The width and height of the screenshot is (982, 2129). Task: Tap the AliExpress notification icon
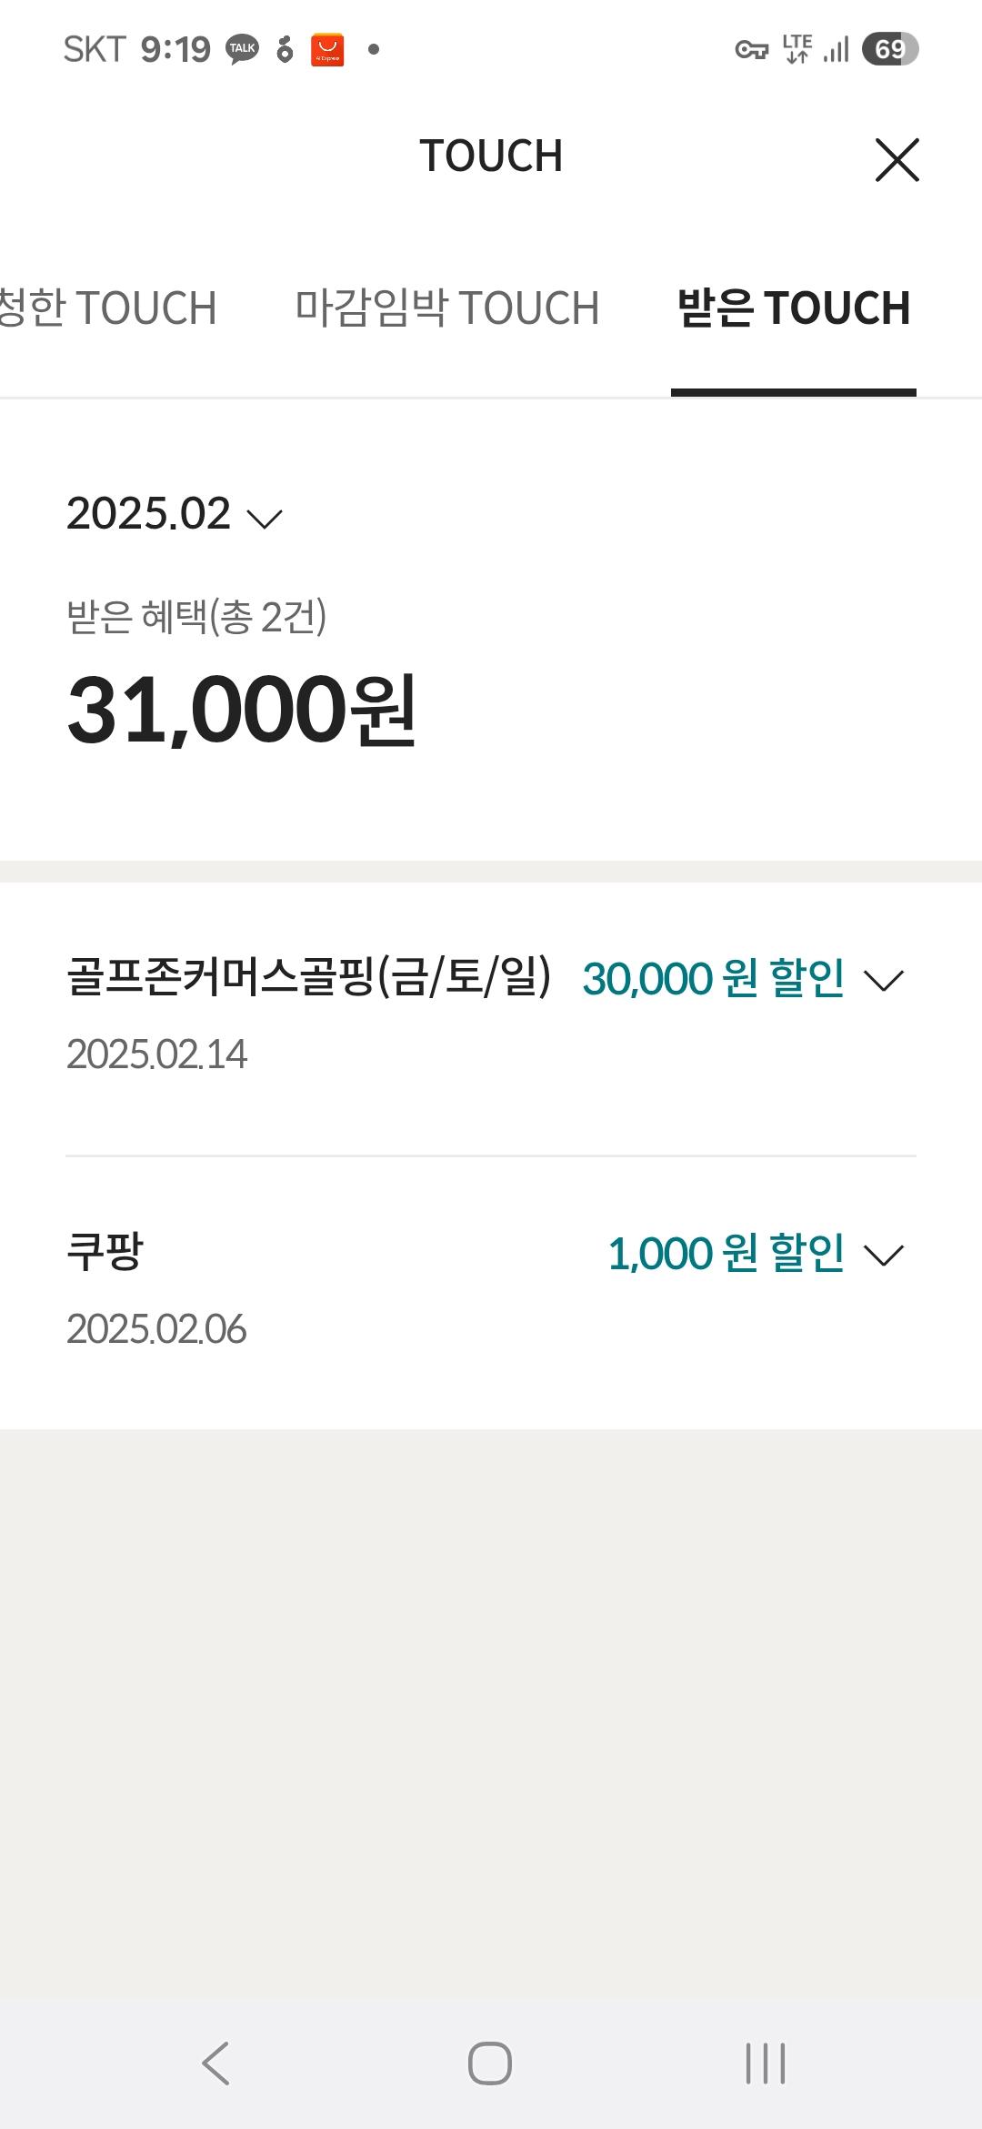327,49
